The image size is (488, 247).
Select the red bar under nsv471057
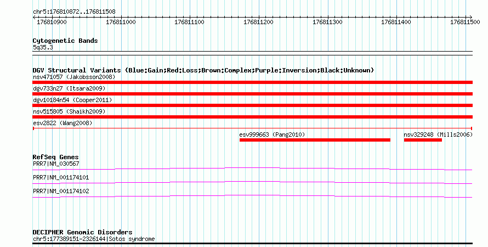click(252, 82)
